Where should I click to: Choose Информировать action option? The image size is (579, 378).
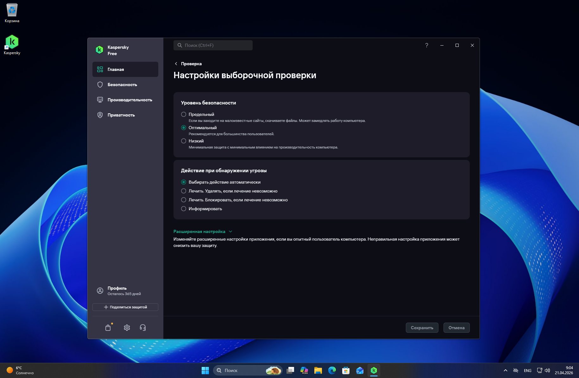(184, 209)
